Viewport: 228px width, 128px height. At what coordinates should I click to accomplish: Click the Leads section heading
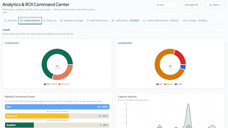tap(6, 30)
